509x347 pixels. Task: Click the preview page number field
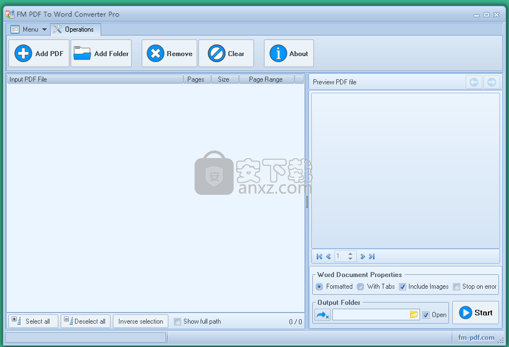341,256
